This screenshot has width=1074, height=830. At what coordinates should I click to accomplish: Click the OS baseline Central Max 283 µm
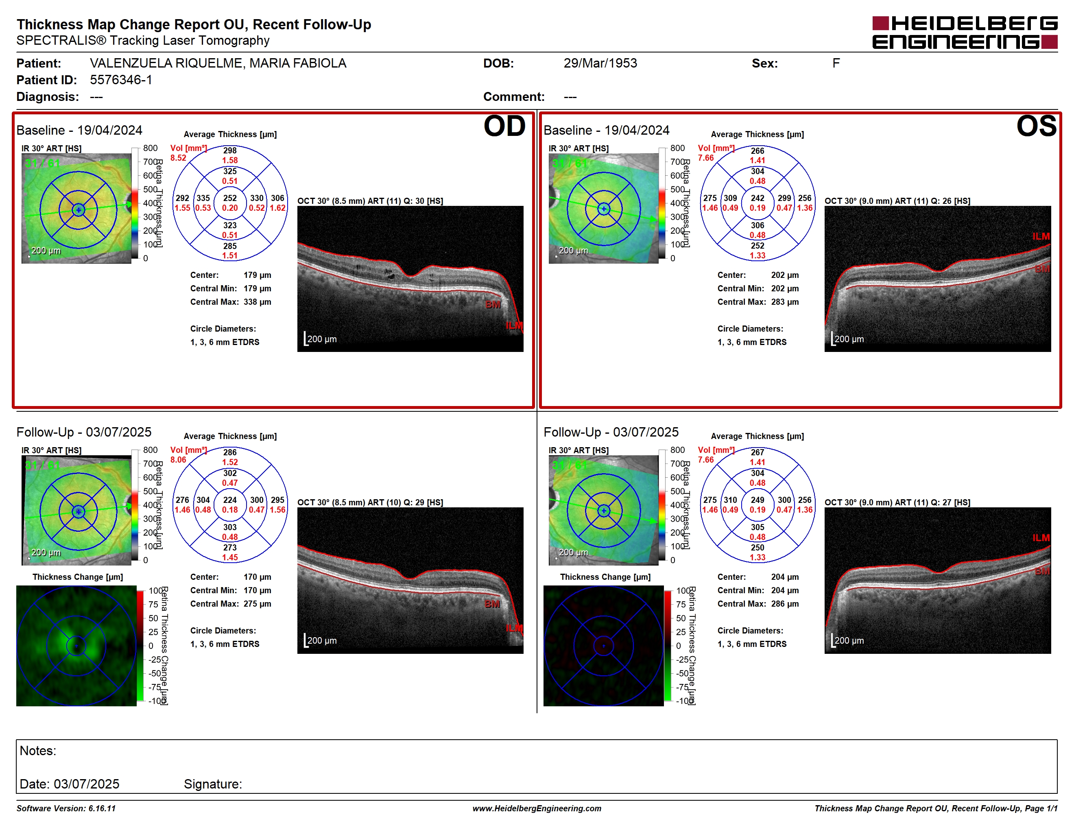[758, 302]
